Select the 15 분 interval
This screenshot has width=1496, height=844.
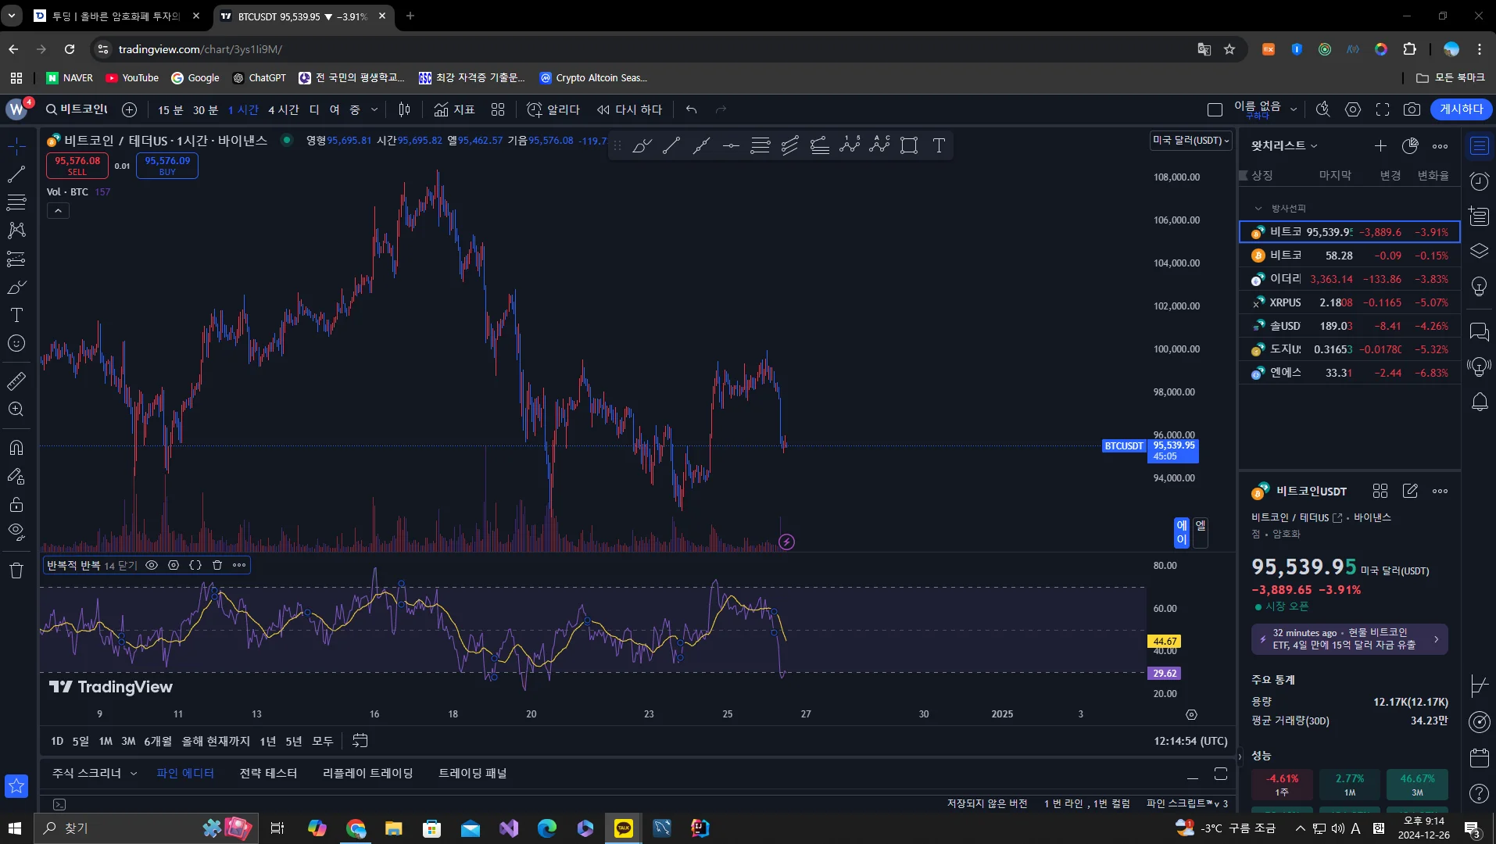click(x=170, y=109)
